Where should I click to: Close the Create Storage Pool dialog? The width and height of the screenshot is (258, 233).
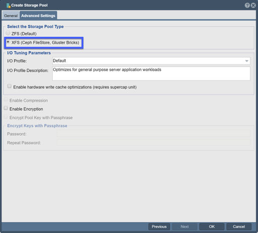[253, 6]
